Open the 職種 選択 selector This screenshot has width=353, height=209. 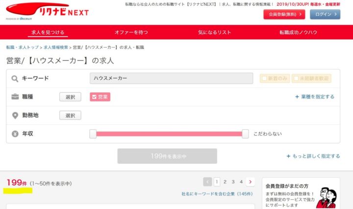(70, 97)
